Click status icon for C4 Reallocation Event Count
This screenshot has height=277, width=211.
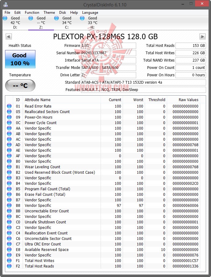9,233
